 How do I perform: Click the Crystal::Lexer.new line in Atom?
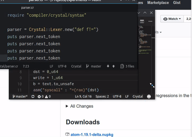pyautogui.click(x=53, y=30)
